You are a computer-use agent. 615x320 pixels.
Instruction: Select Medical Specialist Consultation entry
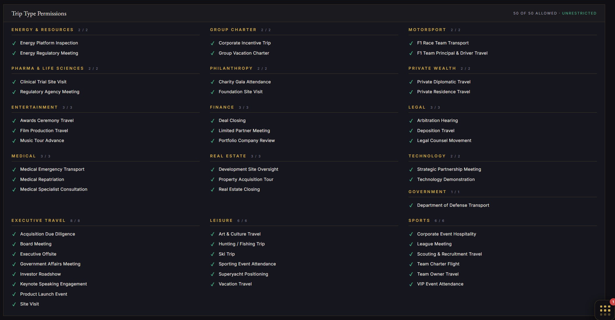click(54, 189)
